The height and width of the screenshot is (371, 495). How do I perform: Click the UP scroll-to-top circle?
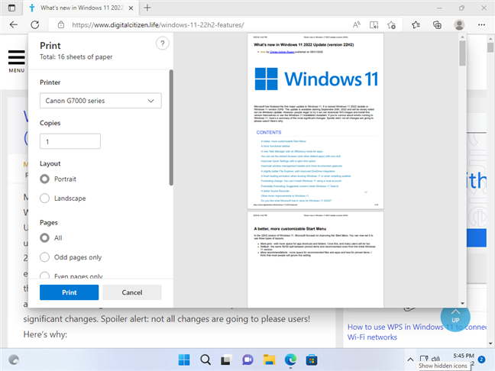coord(455,316)
